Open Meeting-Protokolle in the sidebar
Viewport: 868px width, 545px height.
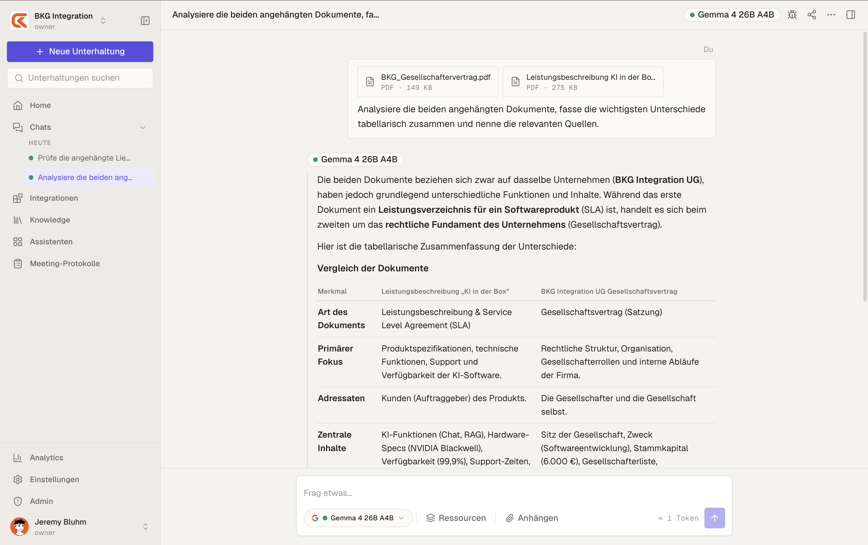pyautogui.click(x=80, y=264)
